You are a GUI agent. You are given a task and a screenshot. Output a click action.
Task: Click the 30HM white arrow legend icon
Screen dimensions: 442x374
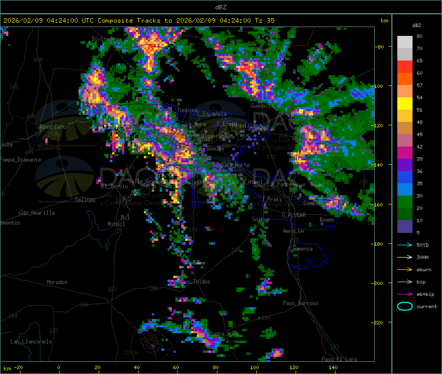pyautogui.click(x=405, y=257)
